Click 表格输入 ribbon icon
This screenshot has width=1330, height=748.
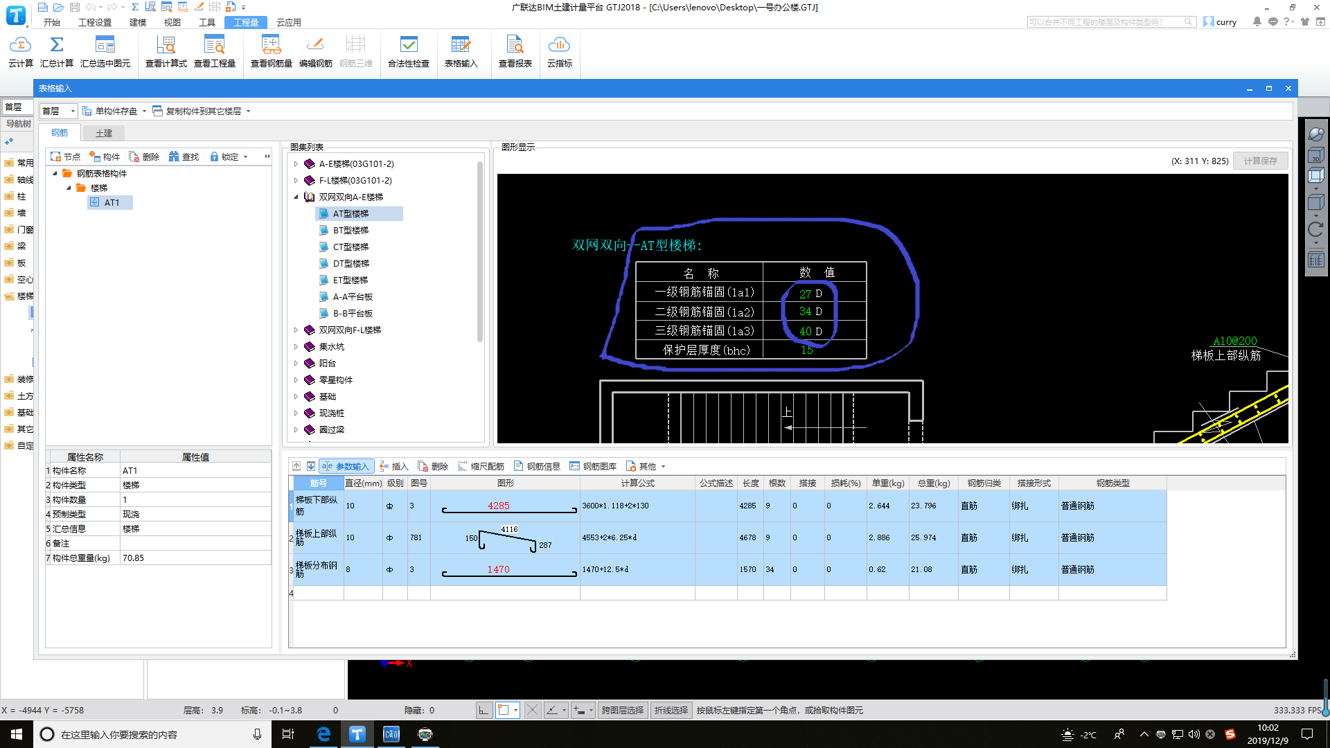point(461,52)
